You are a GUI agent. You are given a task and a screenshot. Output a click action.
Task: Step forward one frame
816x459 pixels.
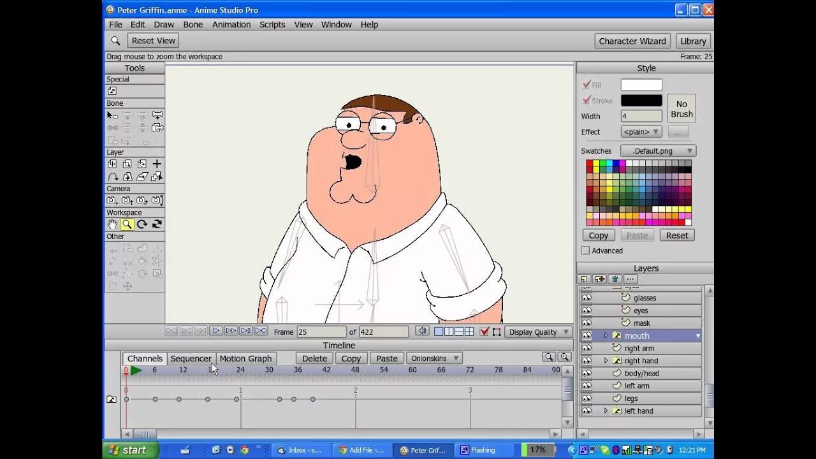click(x=231, y=331)
